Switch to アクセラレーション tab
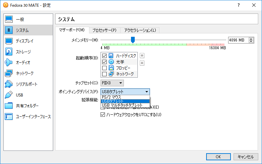 (x=140, y=30)
